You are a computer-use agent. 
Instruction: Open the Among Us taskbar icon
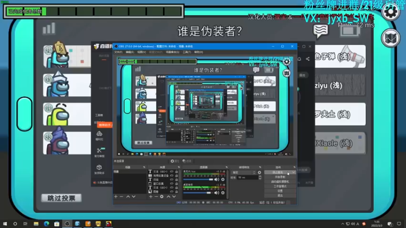[x=109, y=224]
